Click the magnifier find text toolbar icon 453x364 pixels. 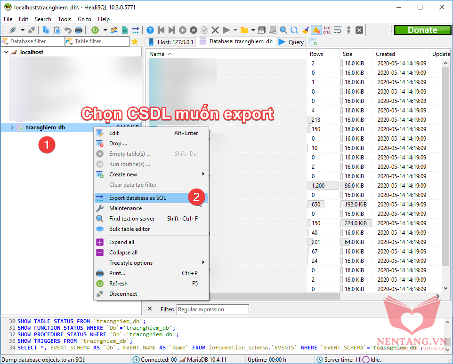click(x=283, y=30)
